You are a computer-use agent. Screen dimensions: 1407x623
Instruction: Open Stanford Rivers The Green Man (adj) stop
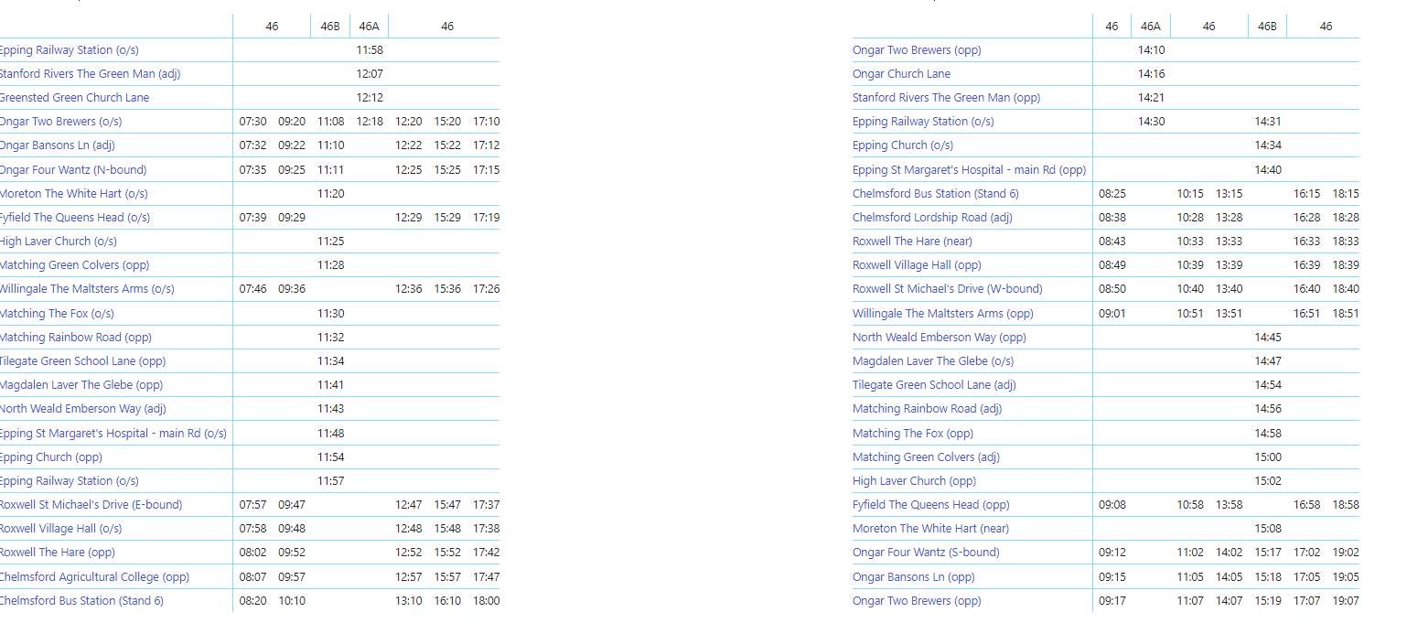pyautogui.click(x=90, y=74)
